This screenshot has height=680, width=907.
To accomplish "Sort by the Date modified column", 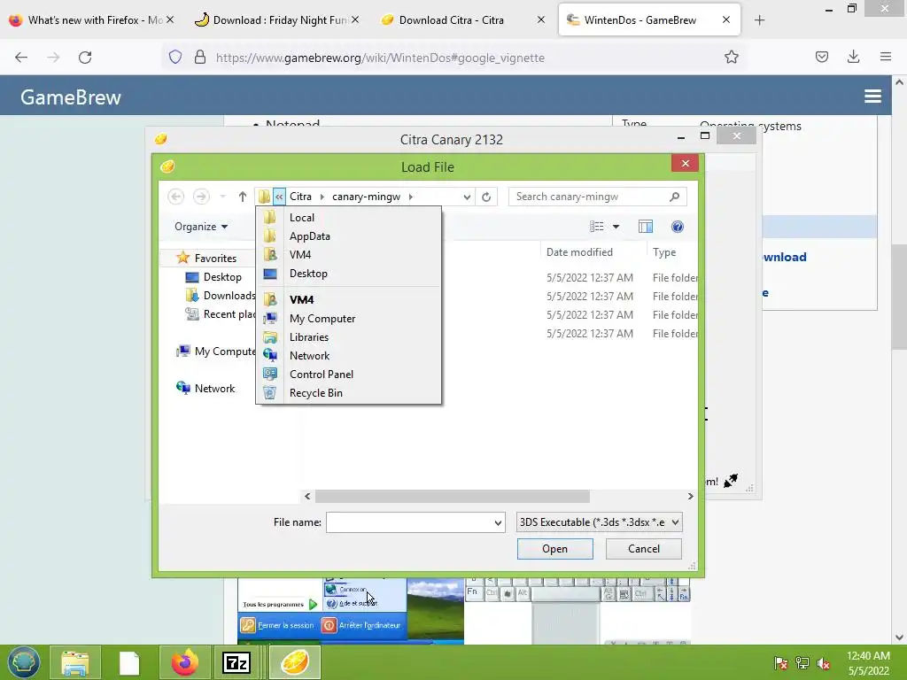I will 579,252.
